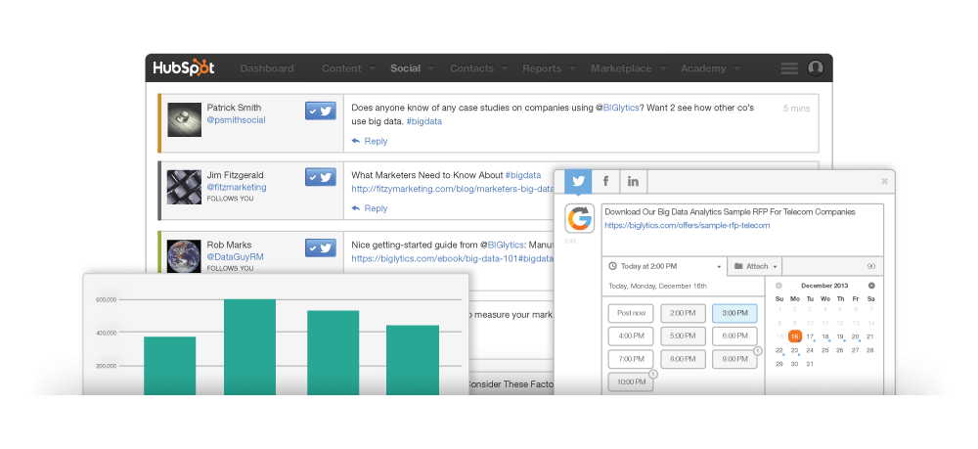Image resolution: width=978 pixels, height=449 pixels.
Task: Click the '5 mins' timestamp on Patrick's tweet
Action: pyautogui.click(x=796, y=109)
